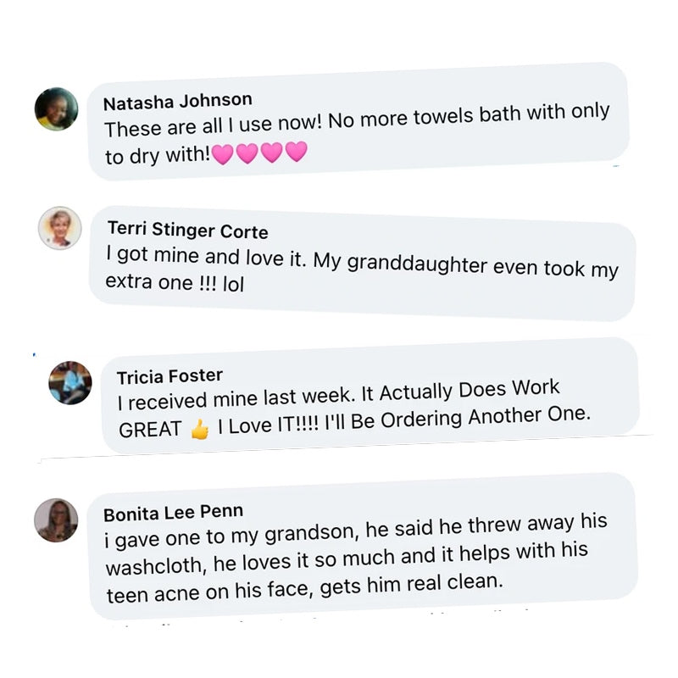Image resolution: width=678 pixels, height=678 pixels.
Task: Click the word lol in Terri's comment
Action: [232, 284]
